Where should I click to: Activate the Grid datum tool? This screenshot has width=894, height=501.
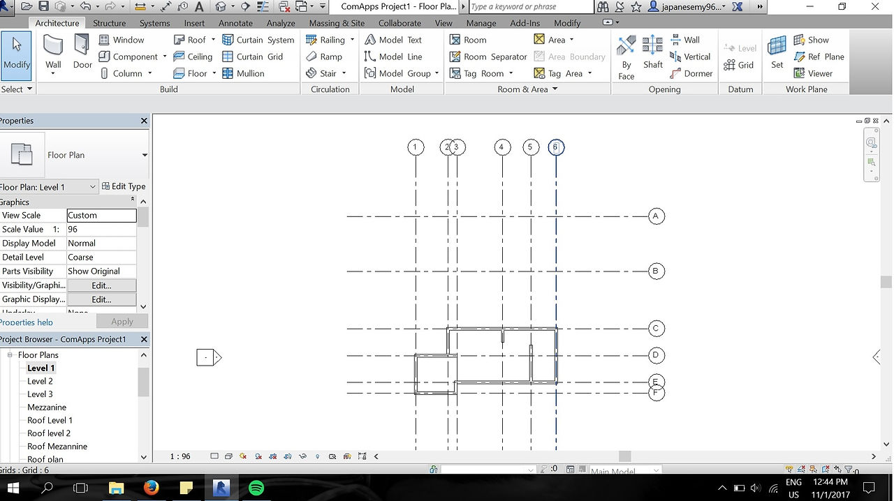click(739, 65)
